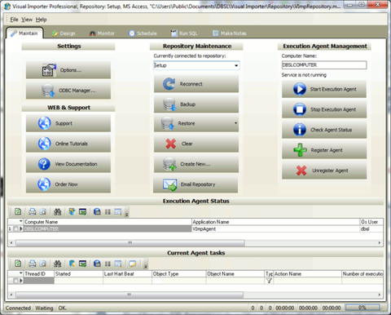Click the binoculars find icon in Current Agent tasks toolbar

[57, 264]
